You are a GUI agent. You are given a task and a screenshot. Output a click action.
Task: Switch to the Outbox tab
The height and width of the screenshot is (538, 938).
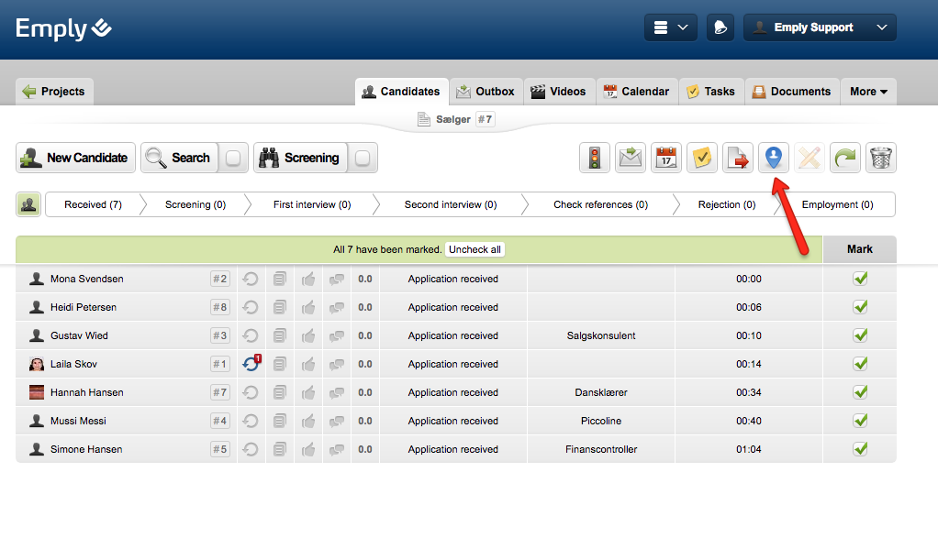pos(486,92)
